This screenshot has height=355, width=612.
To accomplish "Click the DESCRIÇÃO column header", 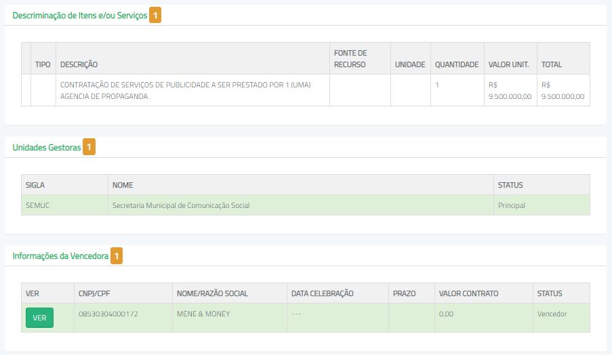I will pyautogui.click(x=79, y=64).
